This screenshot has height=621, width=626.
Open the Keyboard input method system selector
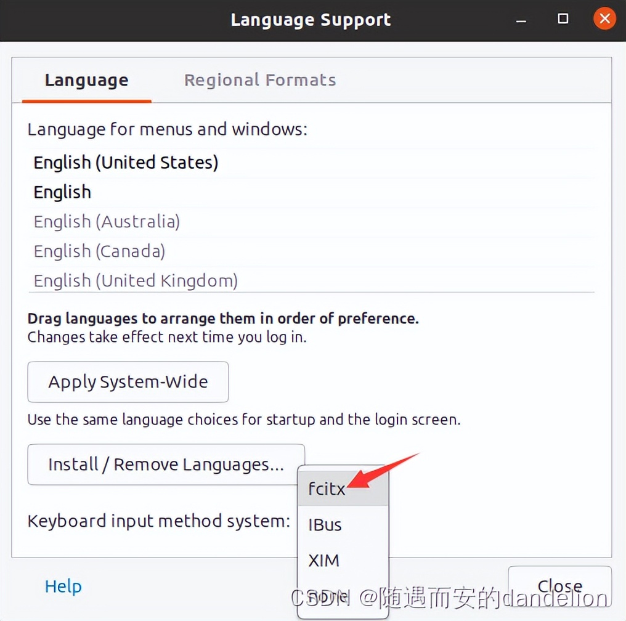click(x=343, y=521)
